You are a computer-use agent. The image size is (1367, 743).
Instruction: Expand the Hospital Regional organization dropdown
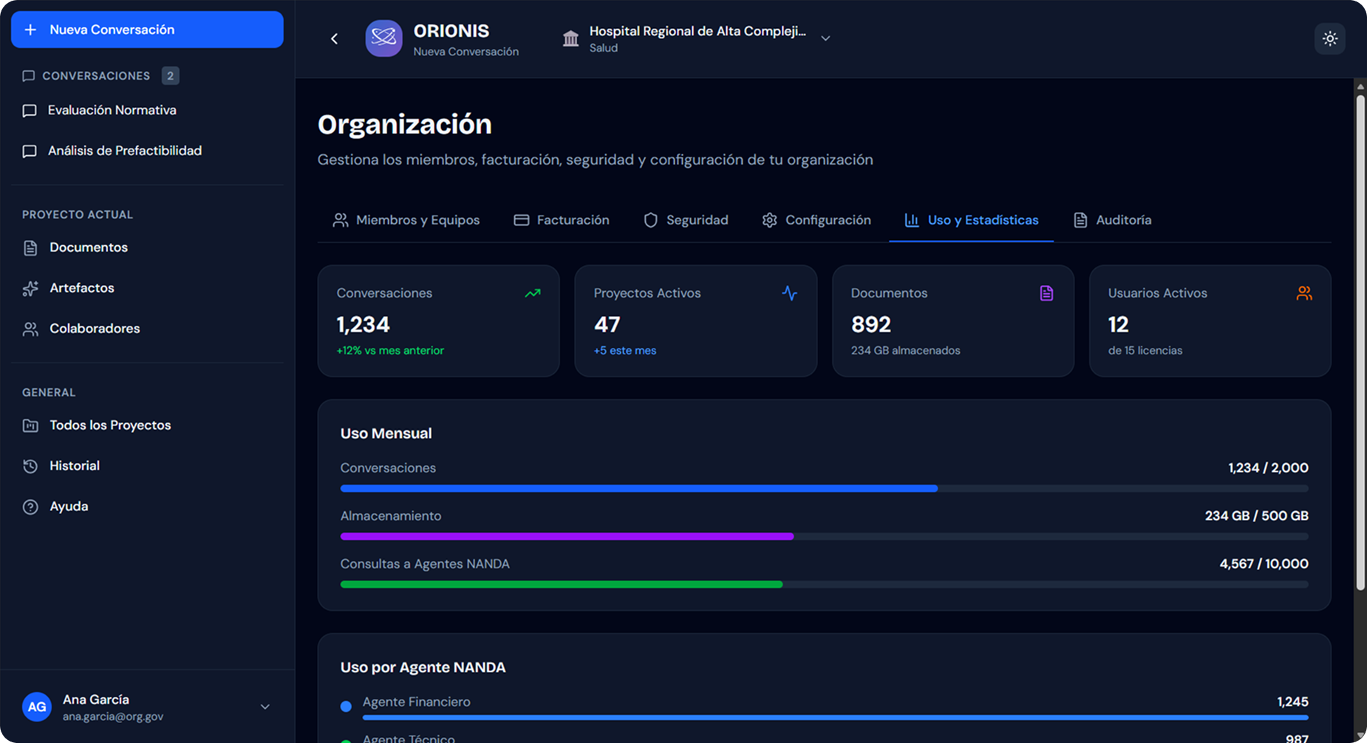tap(825, 38)
